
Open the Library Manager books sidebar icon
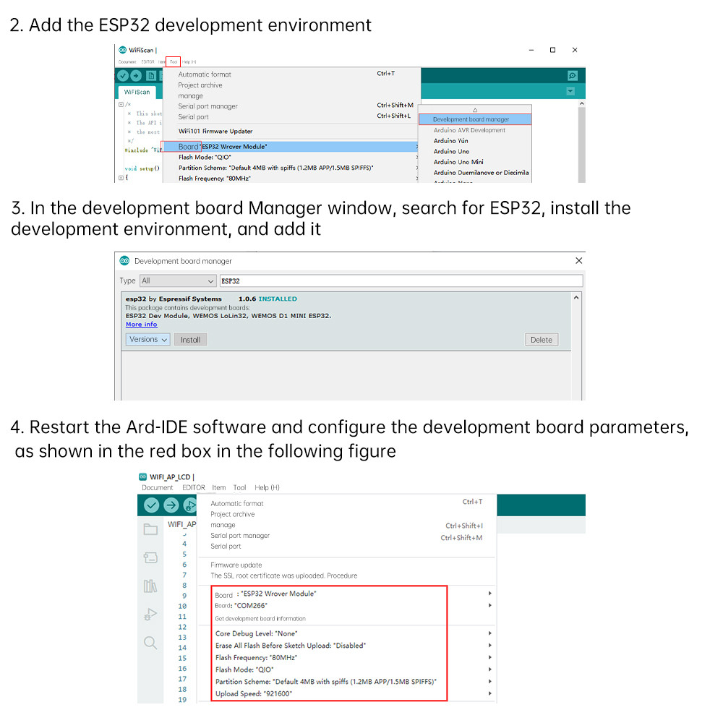(150, 586)
